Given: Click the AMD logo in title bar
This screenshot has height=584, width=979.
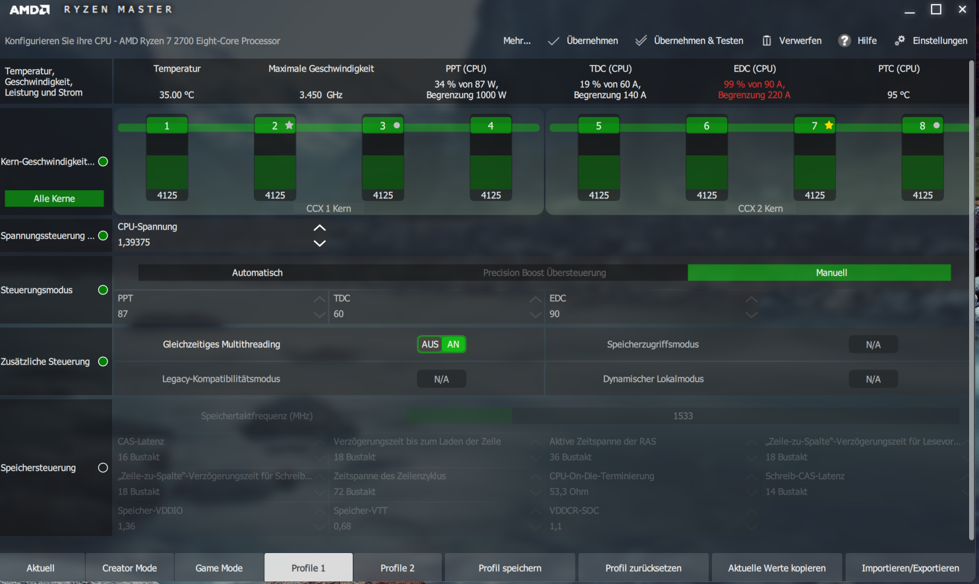Looking at the screenshot, I should coord(30,10).
